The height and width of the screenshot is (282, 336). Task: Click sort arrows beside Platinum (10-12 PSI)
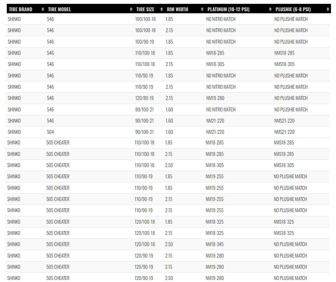(270, 9)
